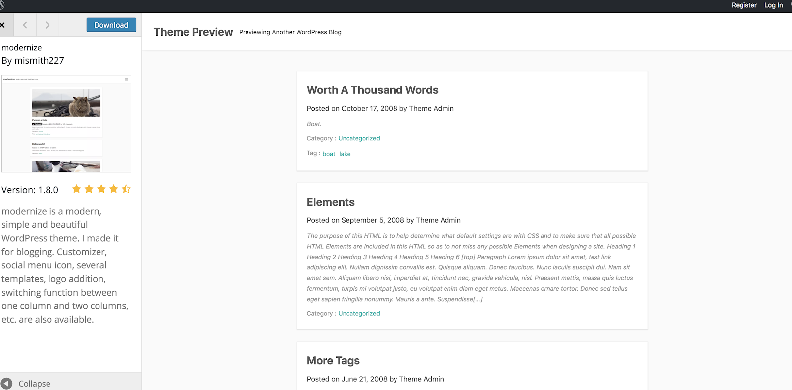Screen dimensions: 792x390
Task: Select the lake tag link
Action: [x=345, y=154]
